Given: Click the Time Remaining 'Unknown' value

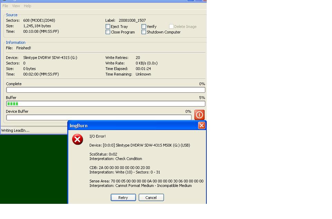Looking at the screenshot, I should [143, 74].
